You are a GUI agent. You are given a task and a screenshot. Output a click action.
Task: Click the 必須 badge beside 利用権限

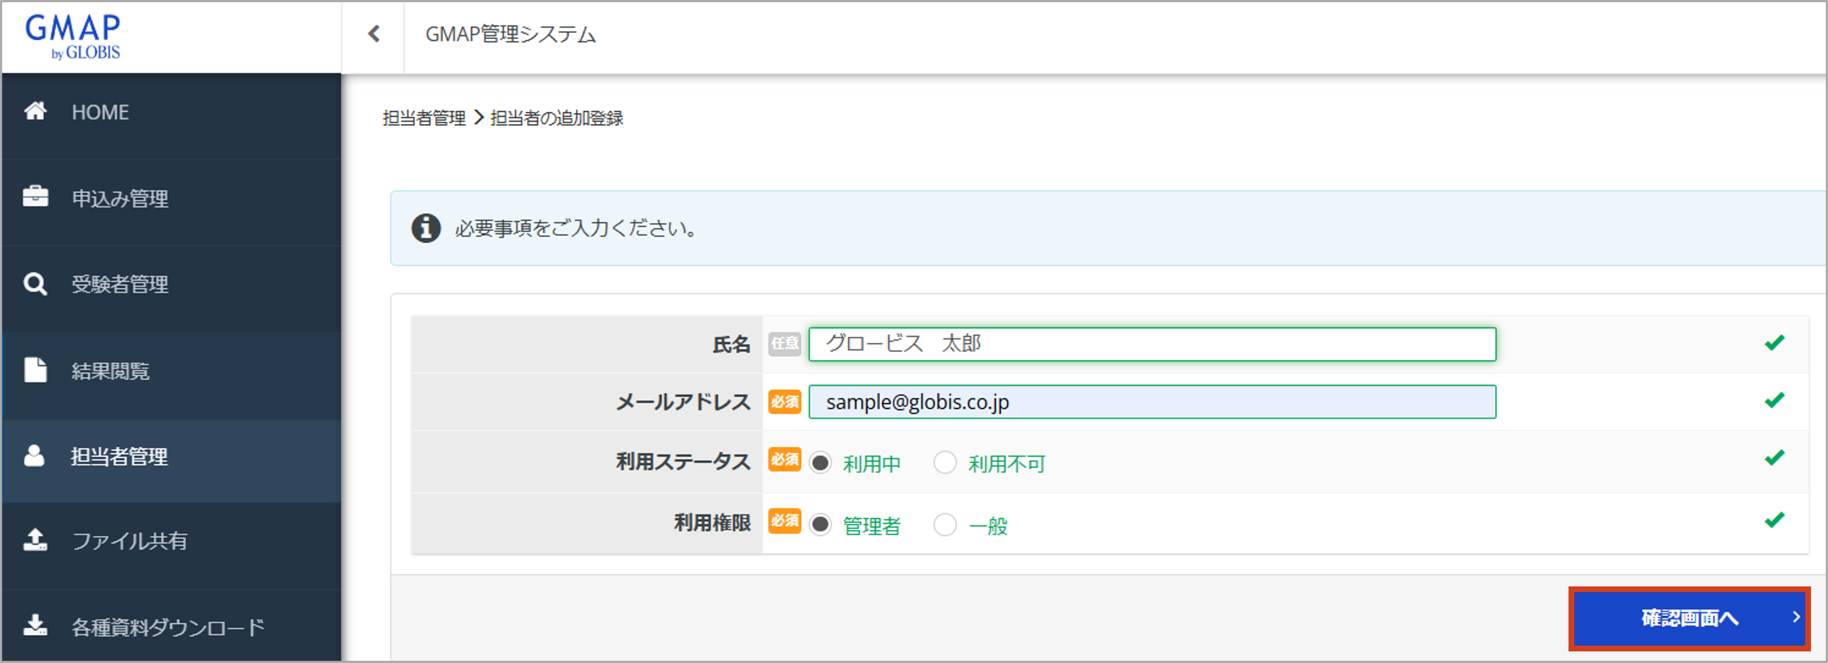[785, 521]
